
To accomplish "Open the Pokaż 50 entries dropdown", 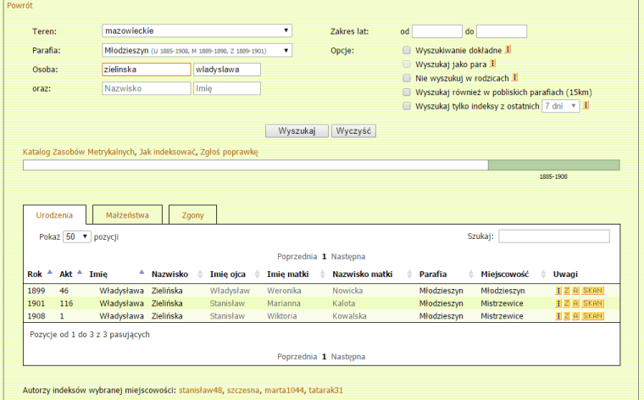I will coord(76,236).
